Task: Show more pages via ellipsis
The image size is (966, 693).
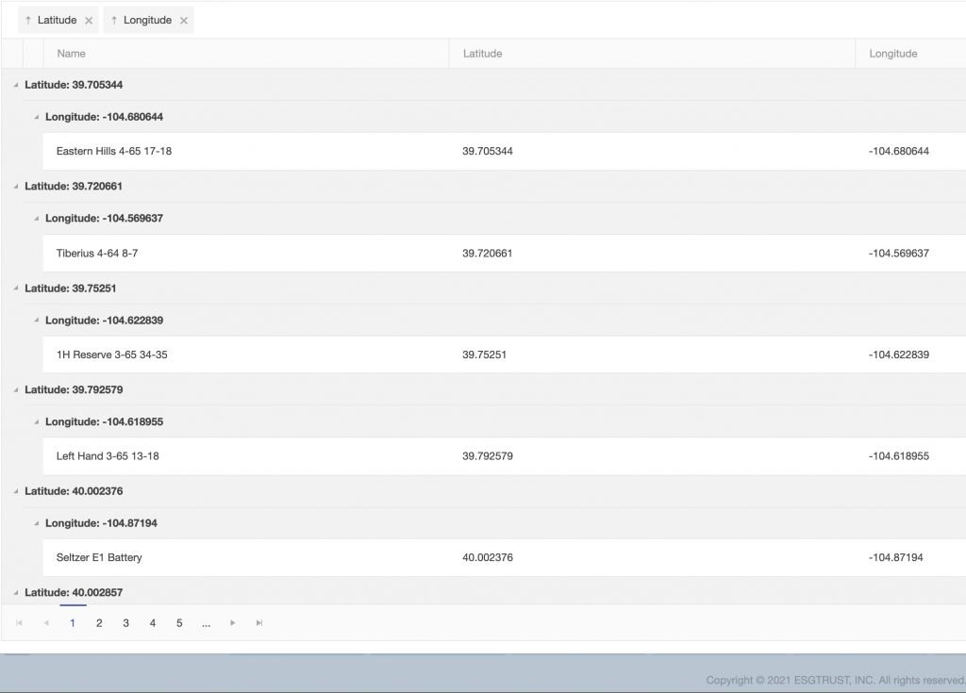Action: click(x=206, y=623)
